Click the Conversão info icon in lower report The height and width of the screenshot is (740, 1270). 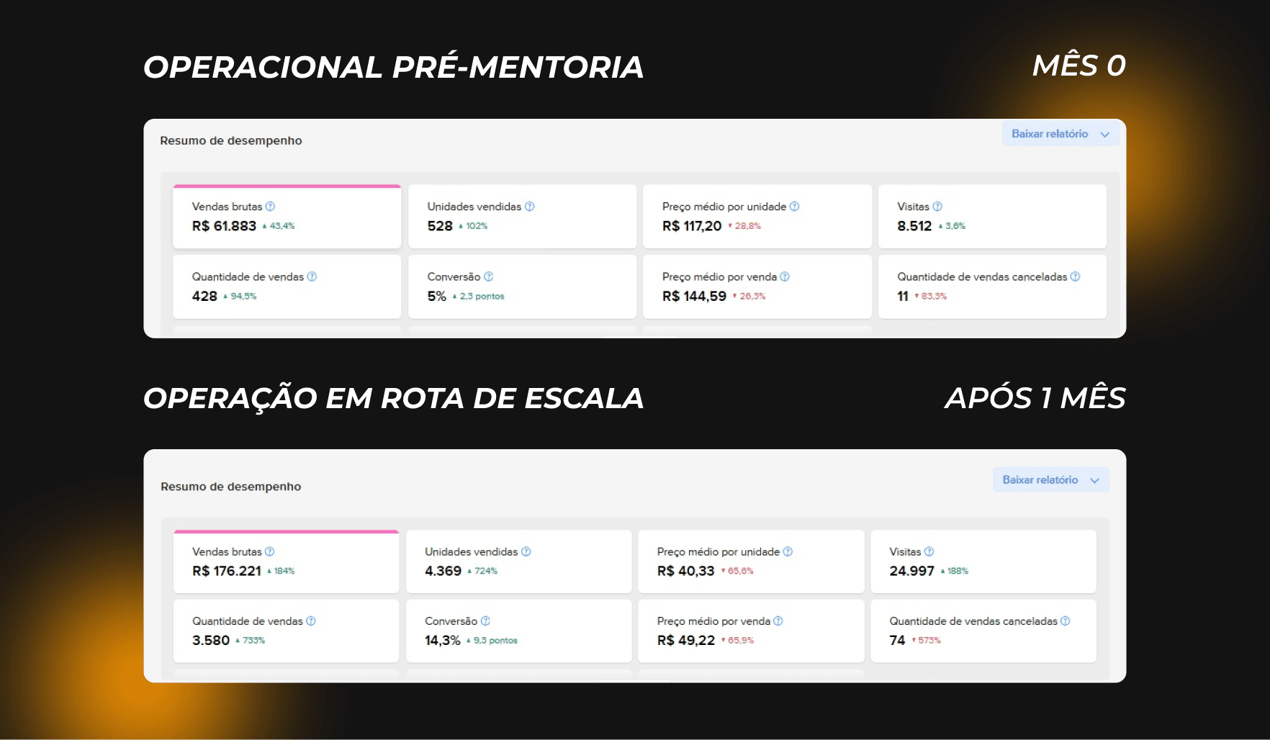486,621
